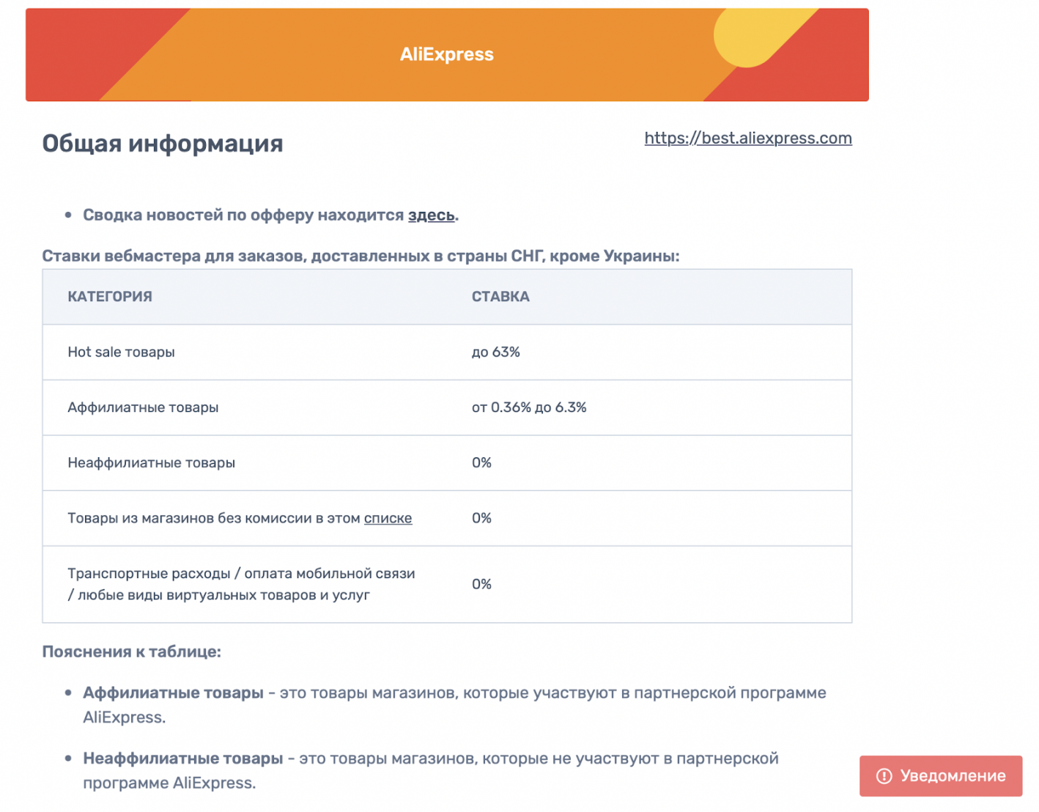This screenshot has height=812, width=1039.
Task: Click the bold Неаффилиатные товары explanation term
Action: tap(182, 759)
